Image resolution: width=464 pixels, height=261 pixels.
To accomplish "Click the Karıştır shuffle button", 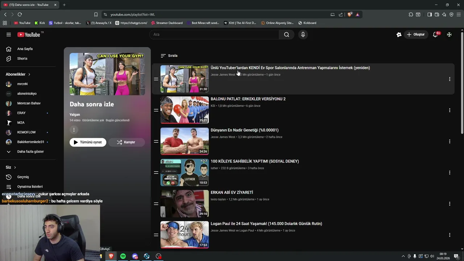I will click(126, 142).
